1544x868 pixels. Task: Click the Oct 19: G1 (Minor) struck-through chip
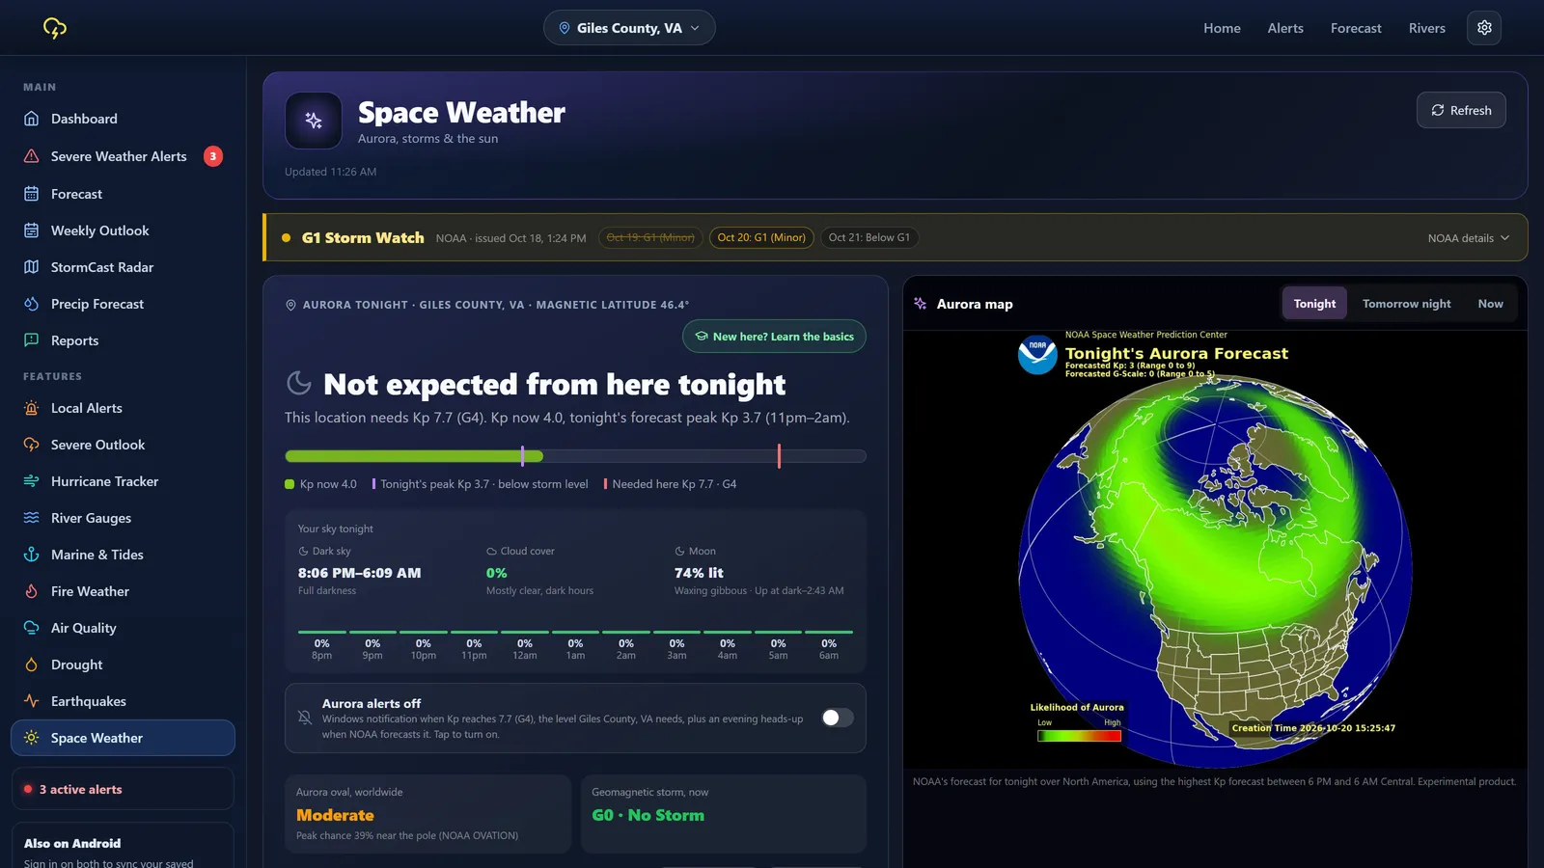(x=650, y=237)
